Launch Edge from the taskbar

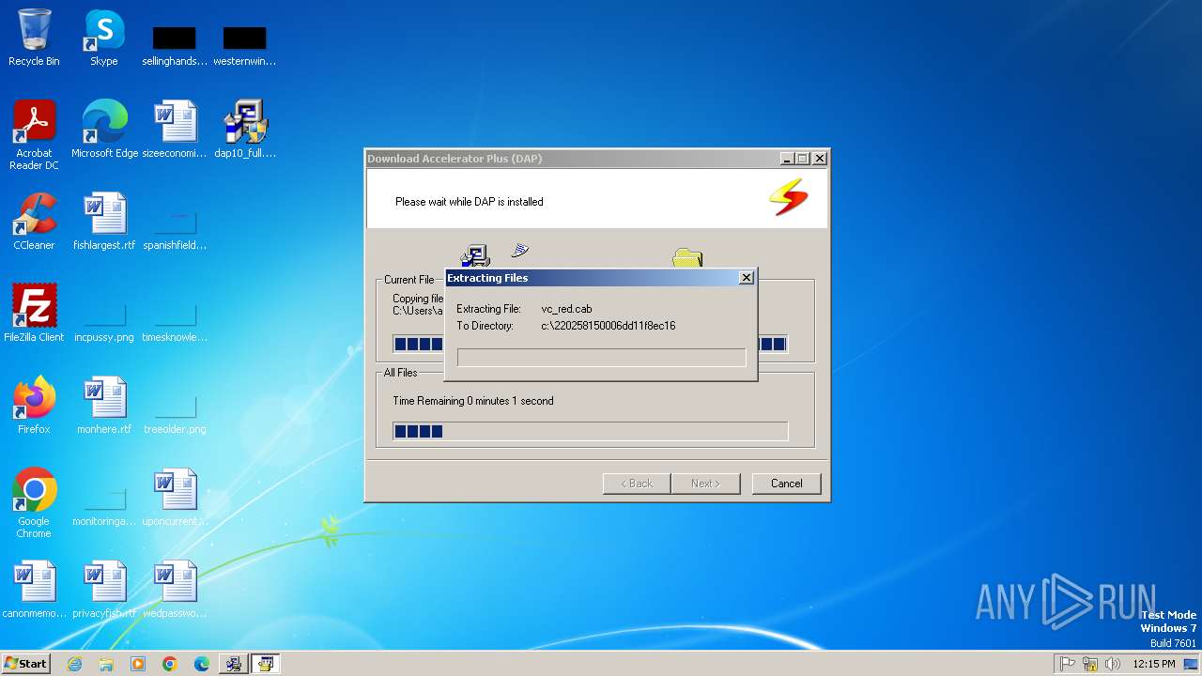(202, 664)
